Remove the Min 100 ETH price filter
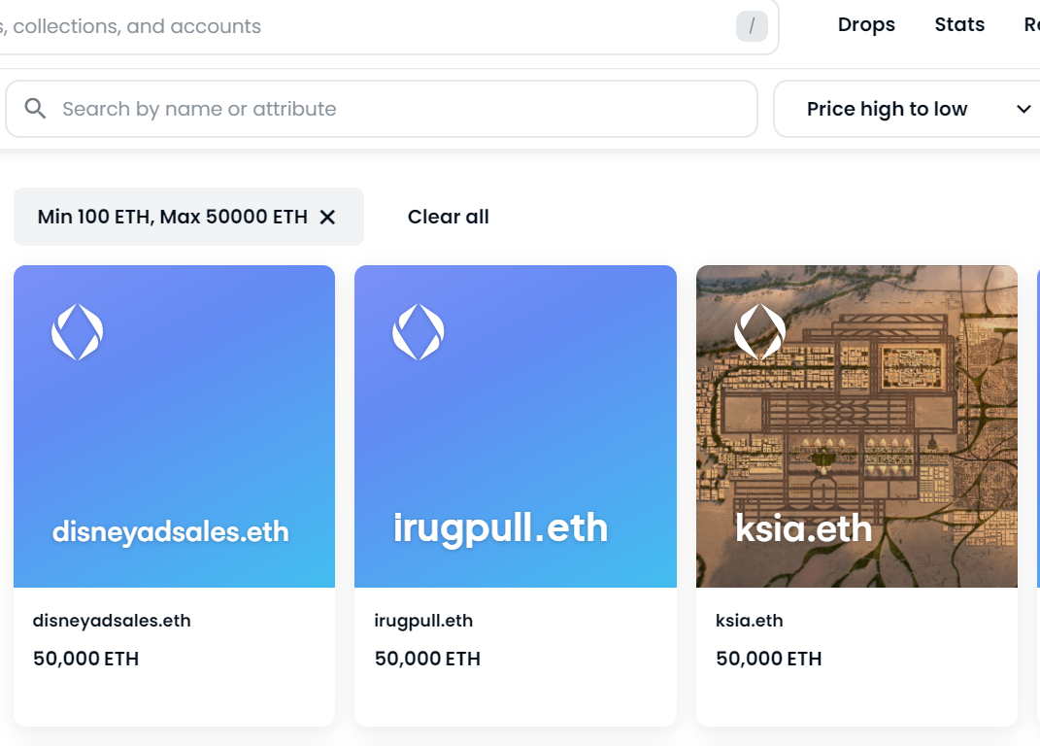Image resolution: width=1040 pixels, height=746 pixels. tap(327, 217)
